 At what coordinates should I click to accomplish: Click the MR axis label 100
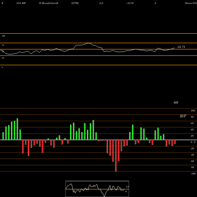(193, 111)
